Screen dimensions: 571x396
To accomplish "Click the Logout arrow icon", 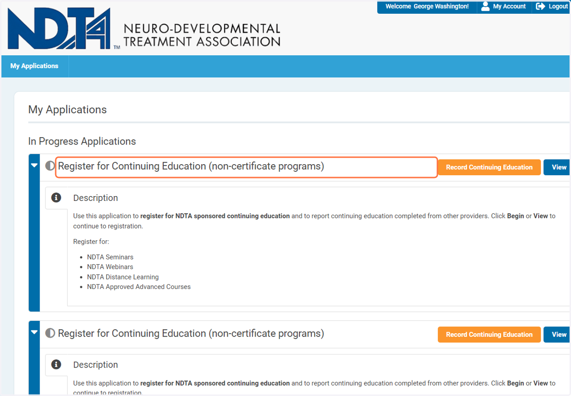I will coord(540,6).
